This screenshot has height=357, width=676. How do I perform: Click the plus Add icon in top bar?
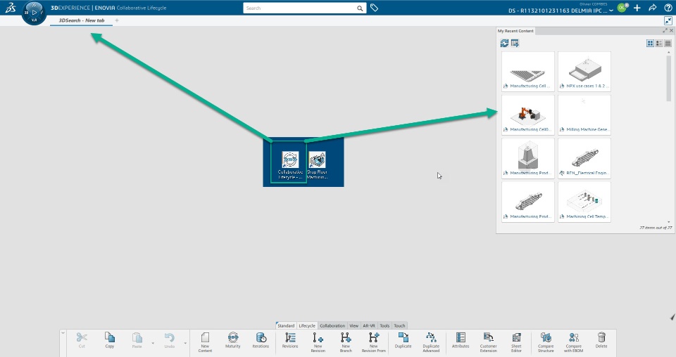coord(637,8)
